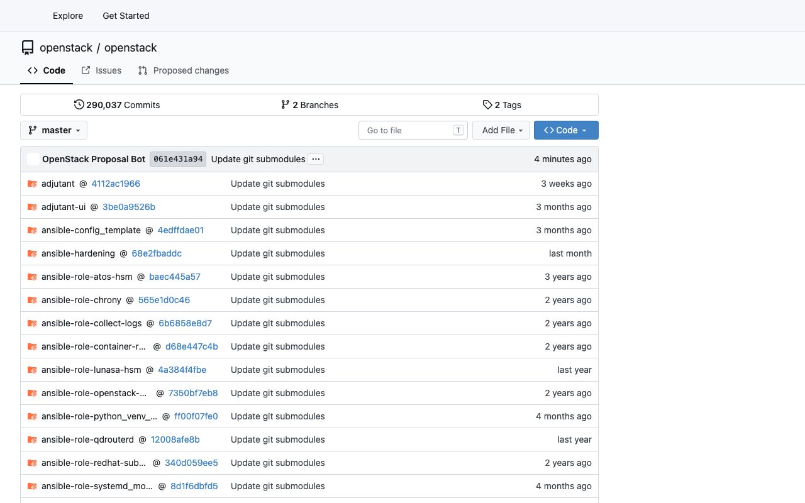This screenshot has height=503, width=805.
Task: View the 290,037 Commits history
Action: point(117,105)
